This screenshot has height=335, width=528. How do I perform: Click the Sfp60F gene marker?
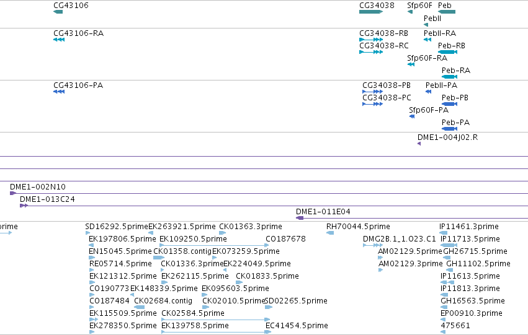[410, 12]
